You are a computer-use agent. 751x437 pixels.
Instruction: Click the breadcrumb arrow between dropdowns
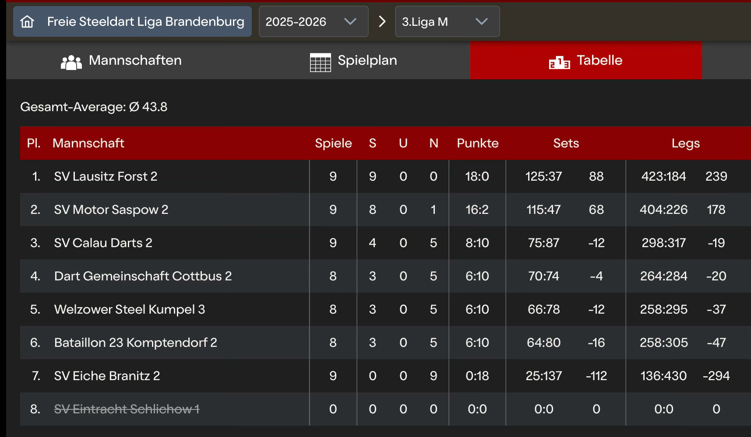[382, 21]
